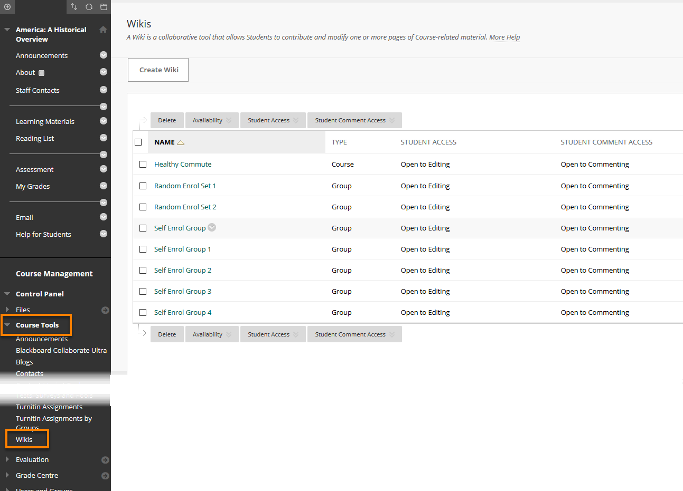This screenshot has height=491, width=683.
Task: Open Reading List in course menu
Action: pos(35,138)
